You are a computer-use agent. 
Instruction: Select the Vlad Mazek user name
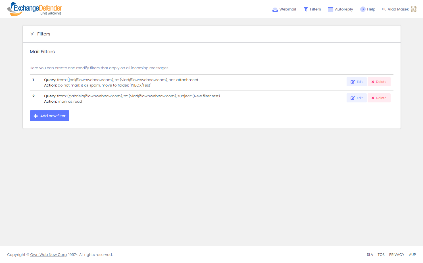coord(398,9)
